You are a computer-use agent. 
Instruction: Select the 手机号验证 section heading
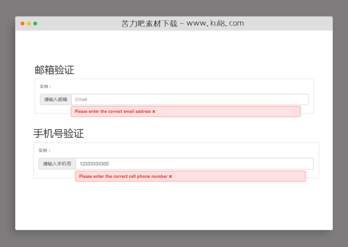[x=59, y=133]
